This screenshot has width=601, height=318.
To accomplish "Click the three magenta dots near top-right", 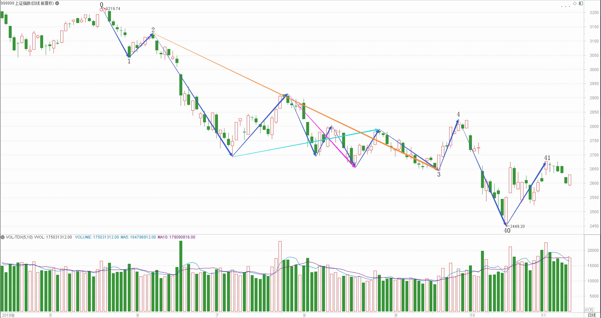I will click(x=566, y=6).
